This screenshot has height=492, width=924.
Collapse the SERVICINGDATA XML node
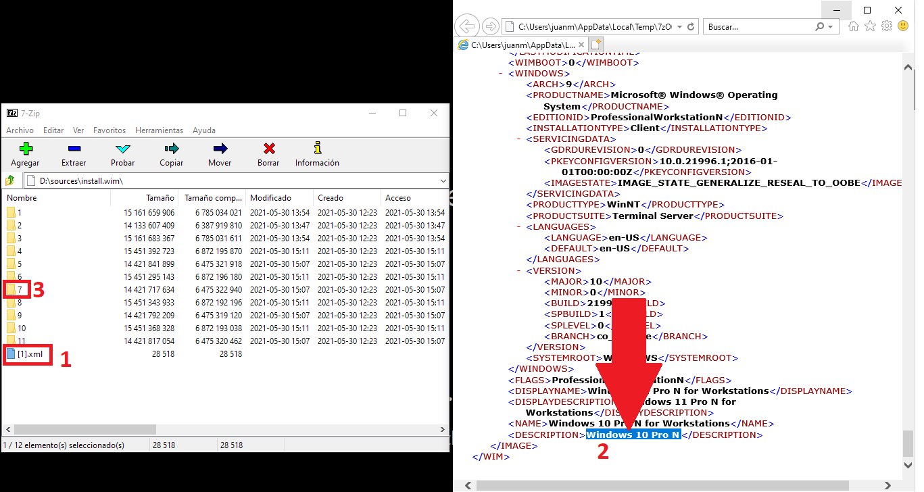[518, 139]
